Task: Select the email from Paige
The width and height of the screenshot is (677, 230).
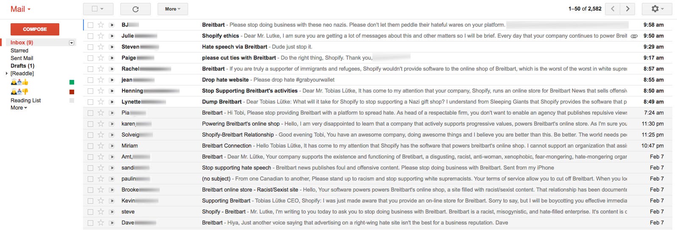Action: pyautogui.click(x=90, y=58)
